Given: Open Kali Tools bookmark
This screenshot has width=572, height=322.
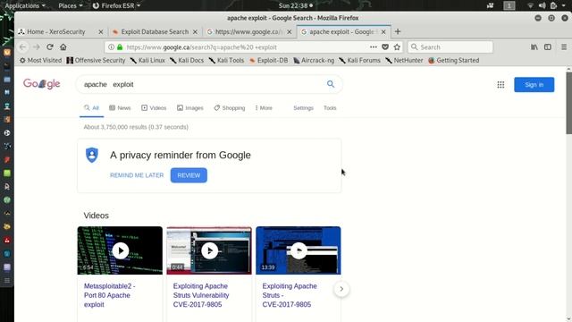Looking at the screenshot, I should tap(226, 60).
